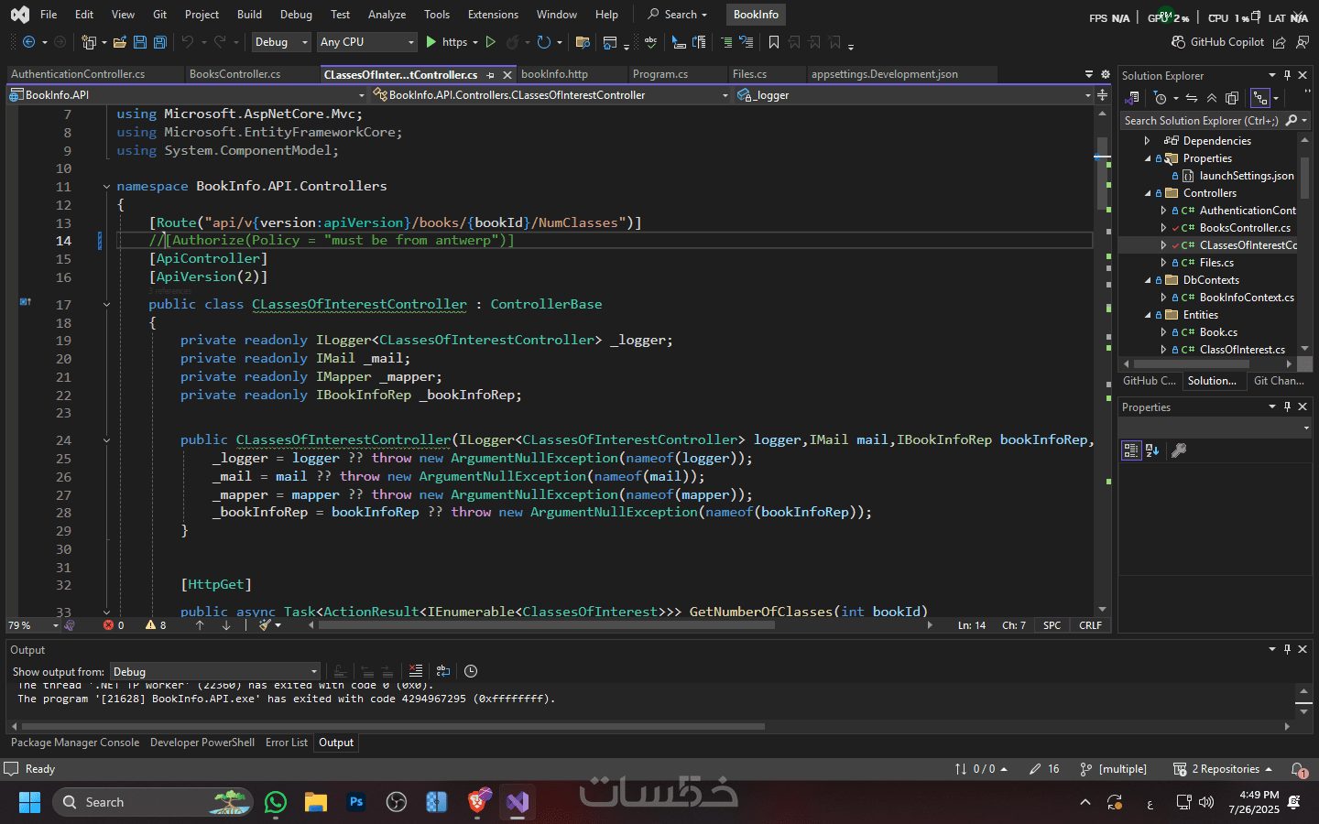Toggle the Track Active Item button in Solution Explorer
The width and height of the screenshot is (1319, 824).
[1261, 98]
